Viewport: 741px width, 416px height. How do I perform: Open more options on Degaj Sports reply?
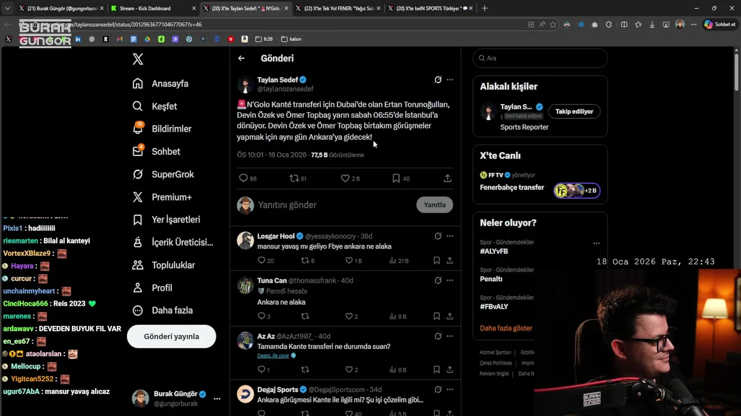click(450, 389)
